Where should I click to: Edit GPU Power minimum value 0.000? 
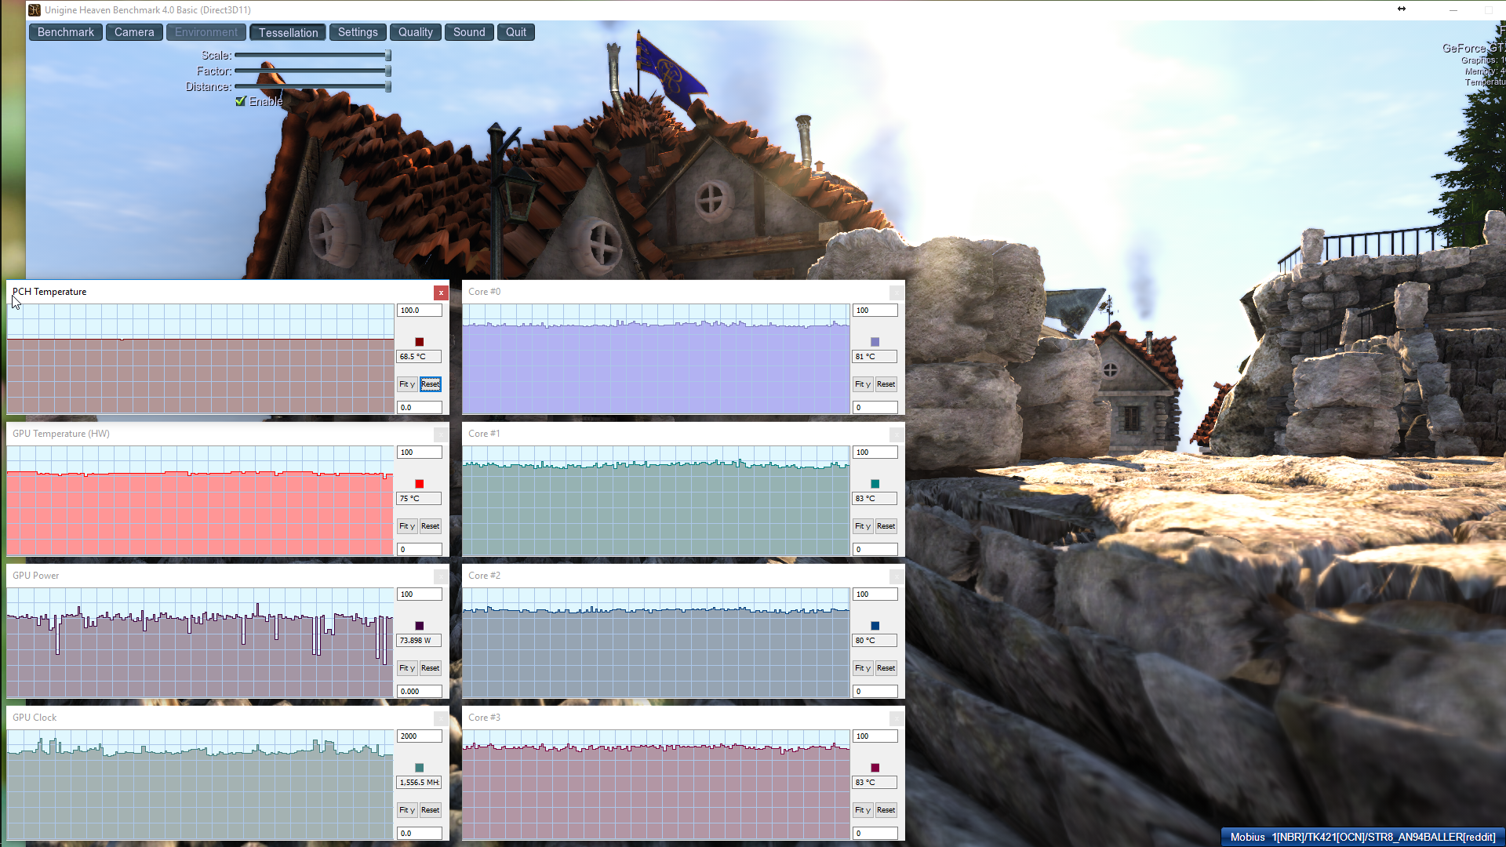[420, 692]
